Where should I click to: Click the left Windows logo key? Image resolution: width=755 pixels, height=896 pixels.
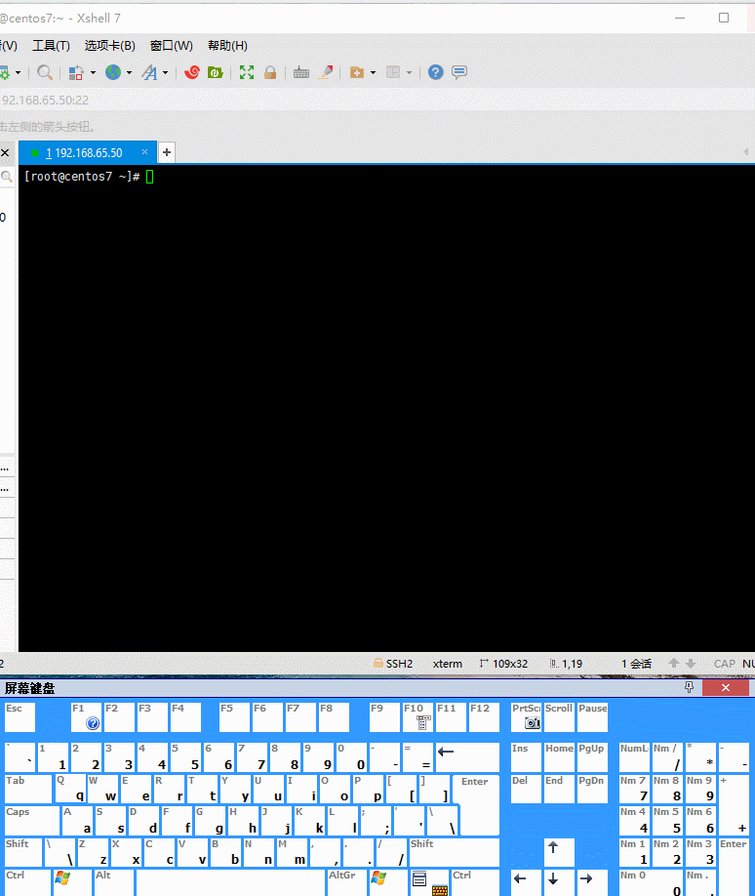pyautogui.click(x=72, y=881)
